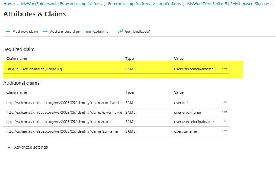This screenshot has height=179, width=276.
Task: Open ellipsis menu for emailaddress claim row
Action: pos(224,102)
